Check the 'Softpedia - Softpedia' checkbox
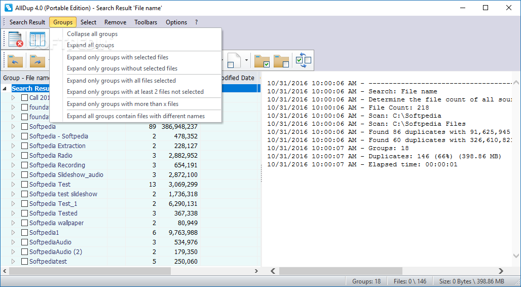 24,136
